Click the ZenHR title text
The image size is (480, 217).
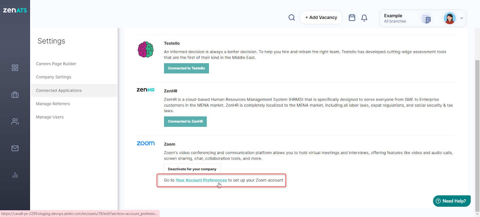pos(171,91)
